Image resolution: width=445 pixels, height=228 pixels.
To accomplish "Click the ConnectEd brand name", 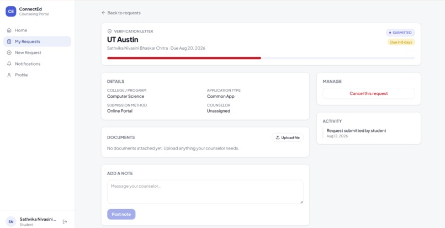I will tap(30, 9).
